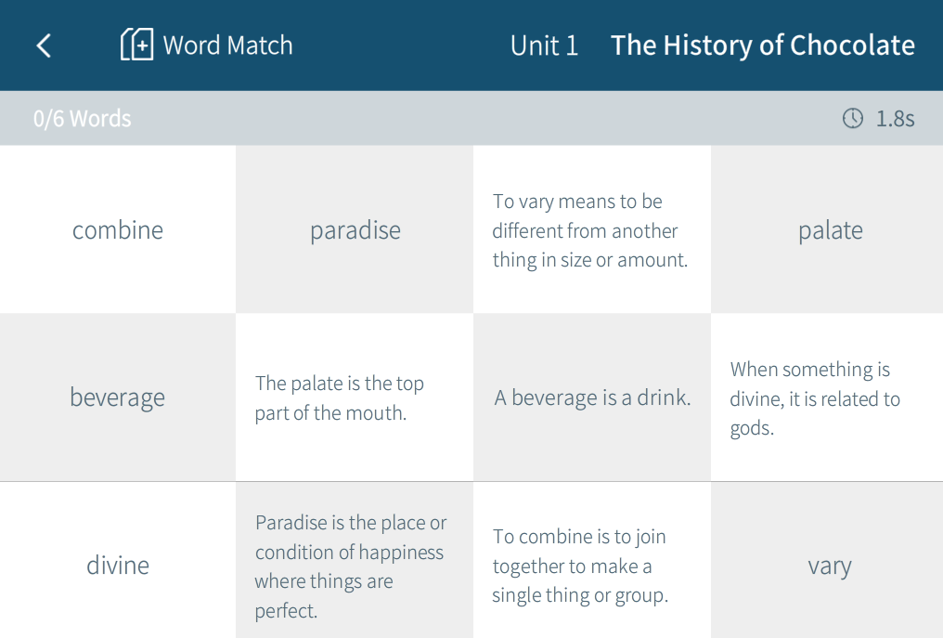Select the word card 'combine'

coord(118,230)
